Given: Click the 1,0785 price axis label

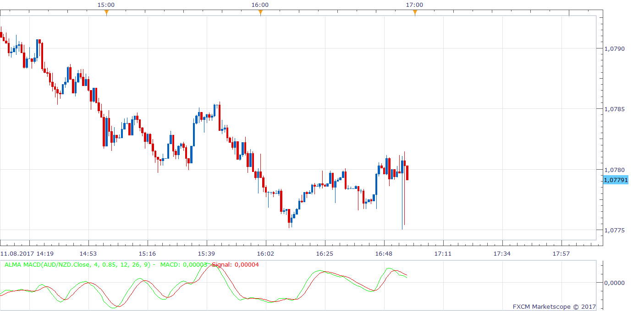Looking at the screenshot, I should coord(615,109).
